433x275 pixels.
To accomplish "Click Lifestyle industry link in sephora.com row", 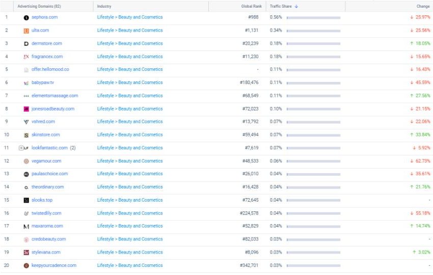I will click(105, 17).
